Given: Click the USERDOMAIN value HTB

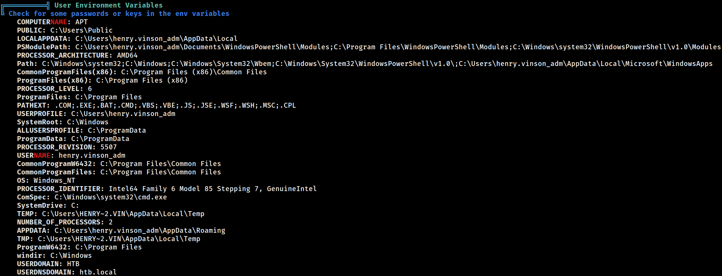Looking at the screenshot, I should 73,264.
